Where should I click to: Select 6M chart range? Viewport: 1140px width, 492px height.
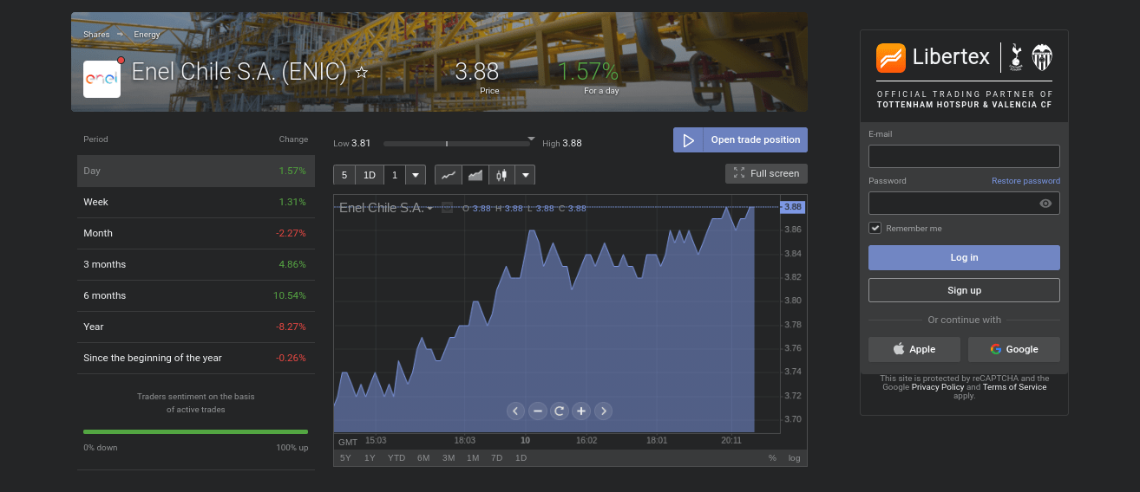pos(423,457)
